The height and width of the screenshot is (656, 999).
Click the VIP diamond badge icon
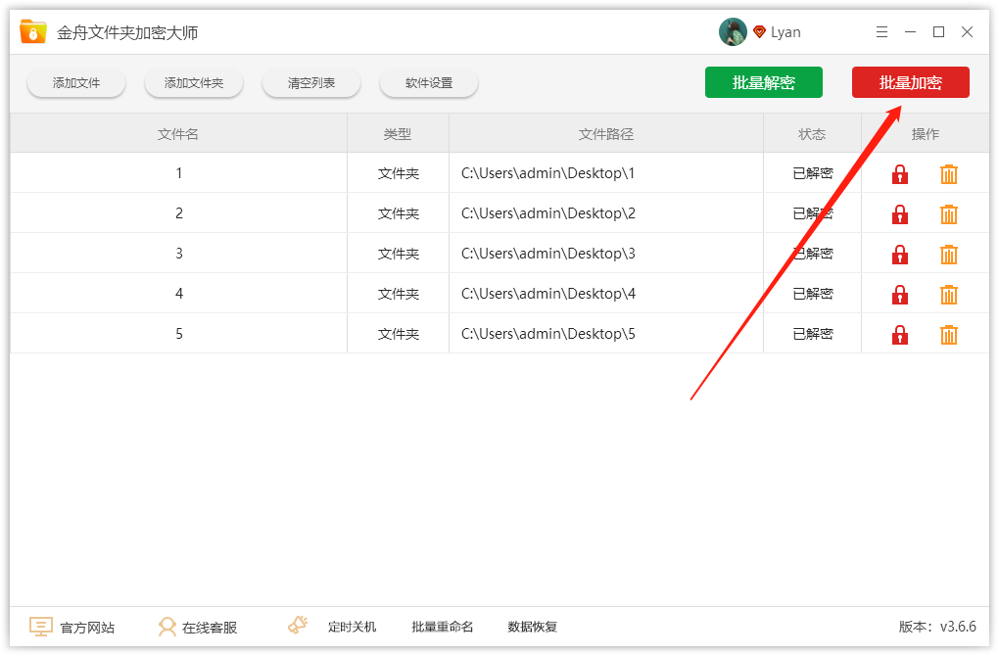(x=759, y=32)
